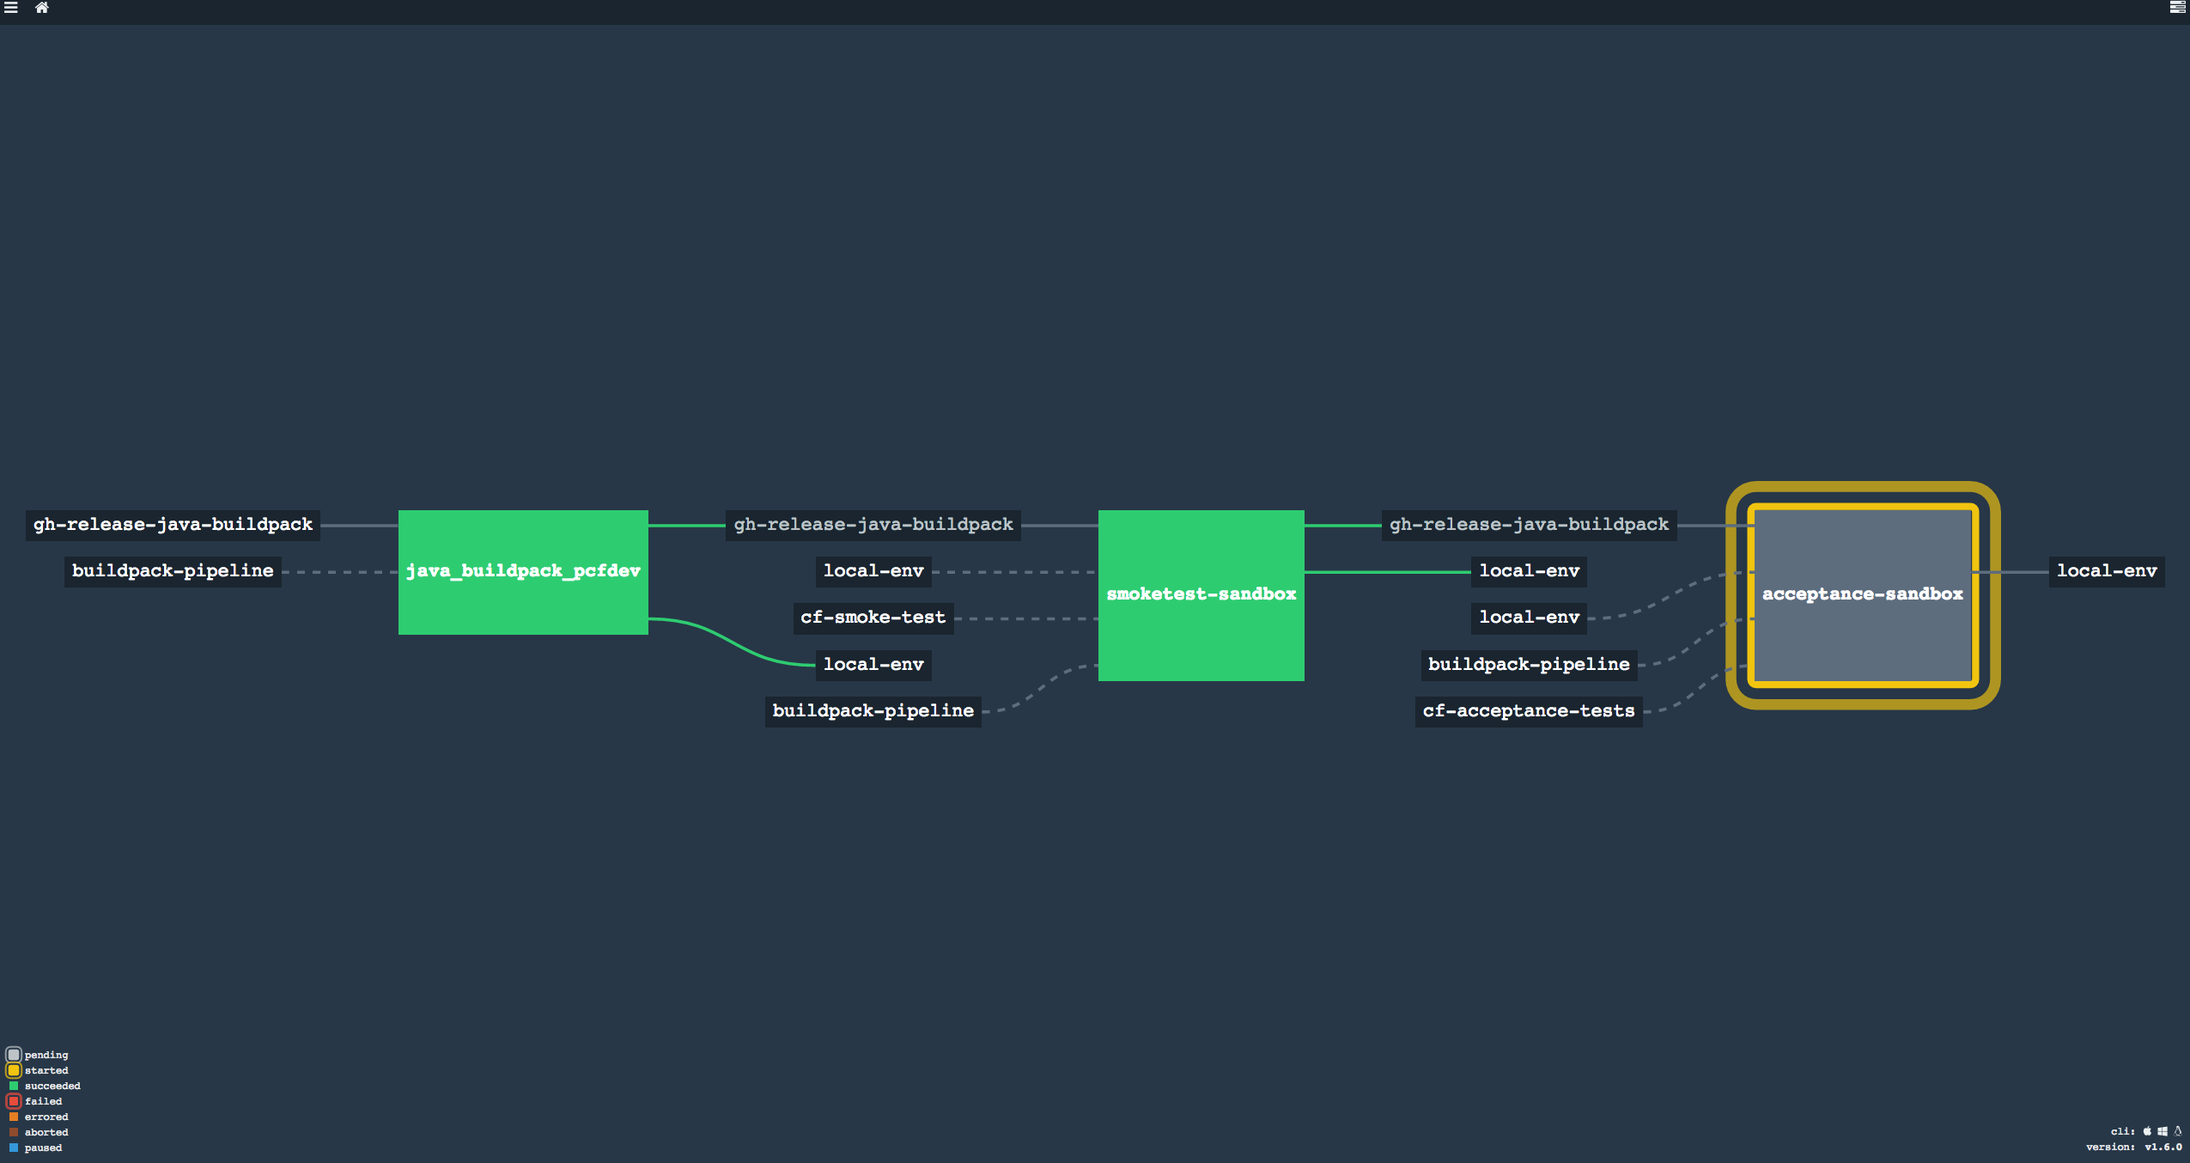Download the Linux CLI penguin icon
Screen dimensions: 2190x1163
click(2178, 1131)
